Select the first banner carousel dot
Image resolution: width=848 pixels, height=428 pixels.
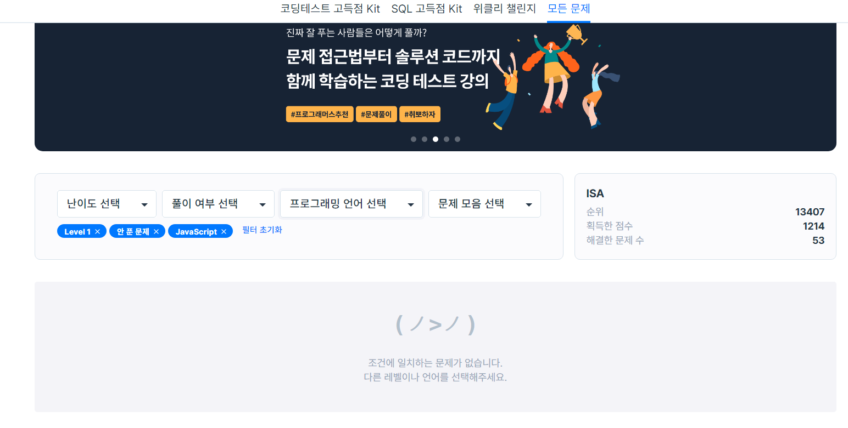tap(414, 139)
